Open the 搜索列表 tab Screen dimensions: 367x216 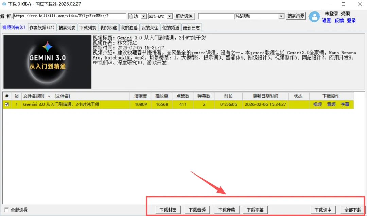[67, 28]
